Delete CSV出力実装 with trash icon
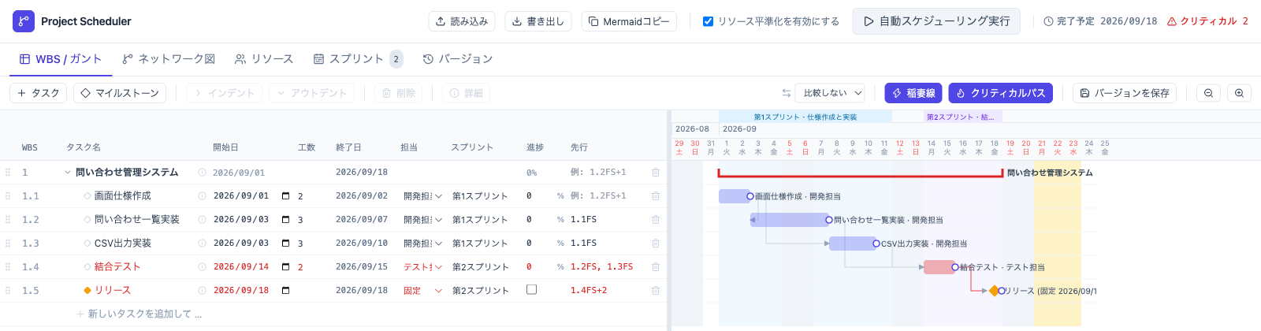1261x331 pixels. coord(655,244)
